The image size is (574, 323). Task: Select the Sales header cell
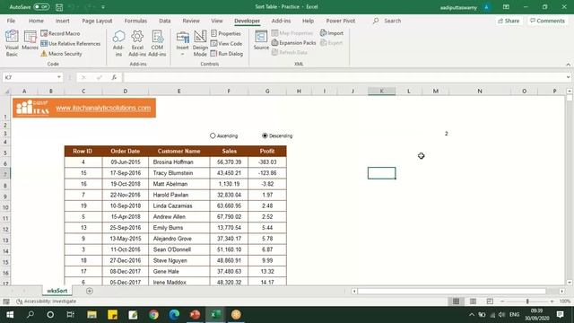pos(229,152)
